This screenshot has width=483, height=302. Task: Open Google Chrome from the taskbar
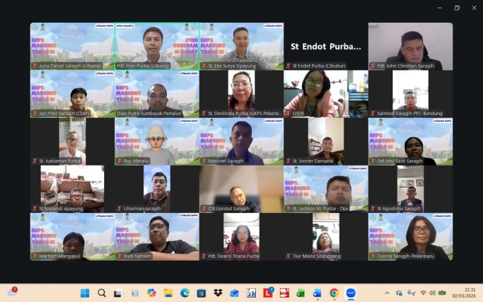(x=334, y=293)
